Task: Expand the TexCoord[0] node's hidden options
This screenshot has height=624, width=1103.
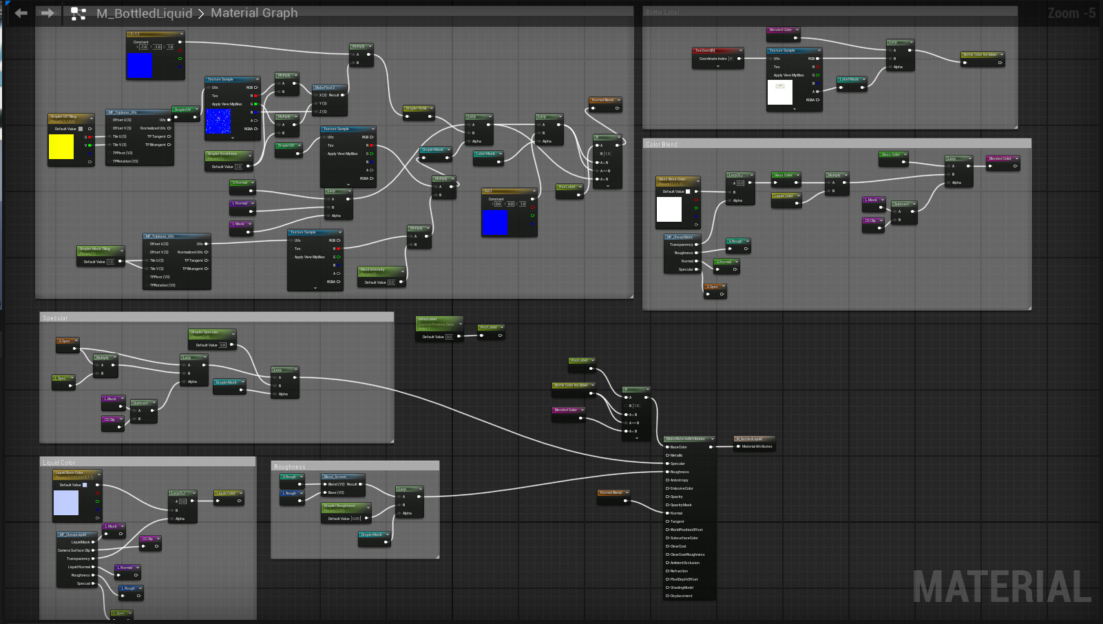Action: [x=718, y=67]
